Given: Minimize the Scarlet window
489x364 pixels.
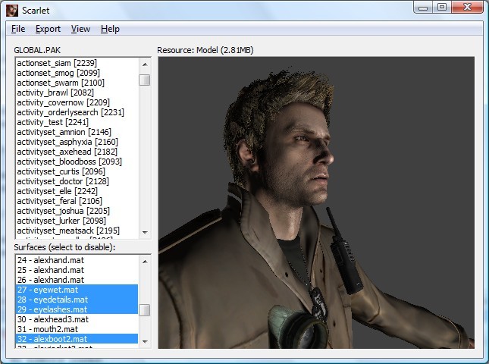Looking at the screenshot, I should 423,8.
